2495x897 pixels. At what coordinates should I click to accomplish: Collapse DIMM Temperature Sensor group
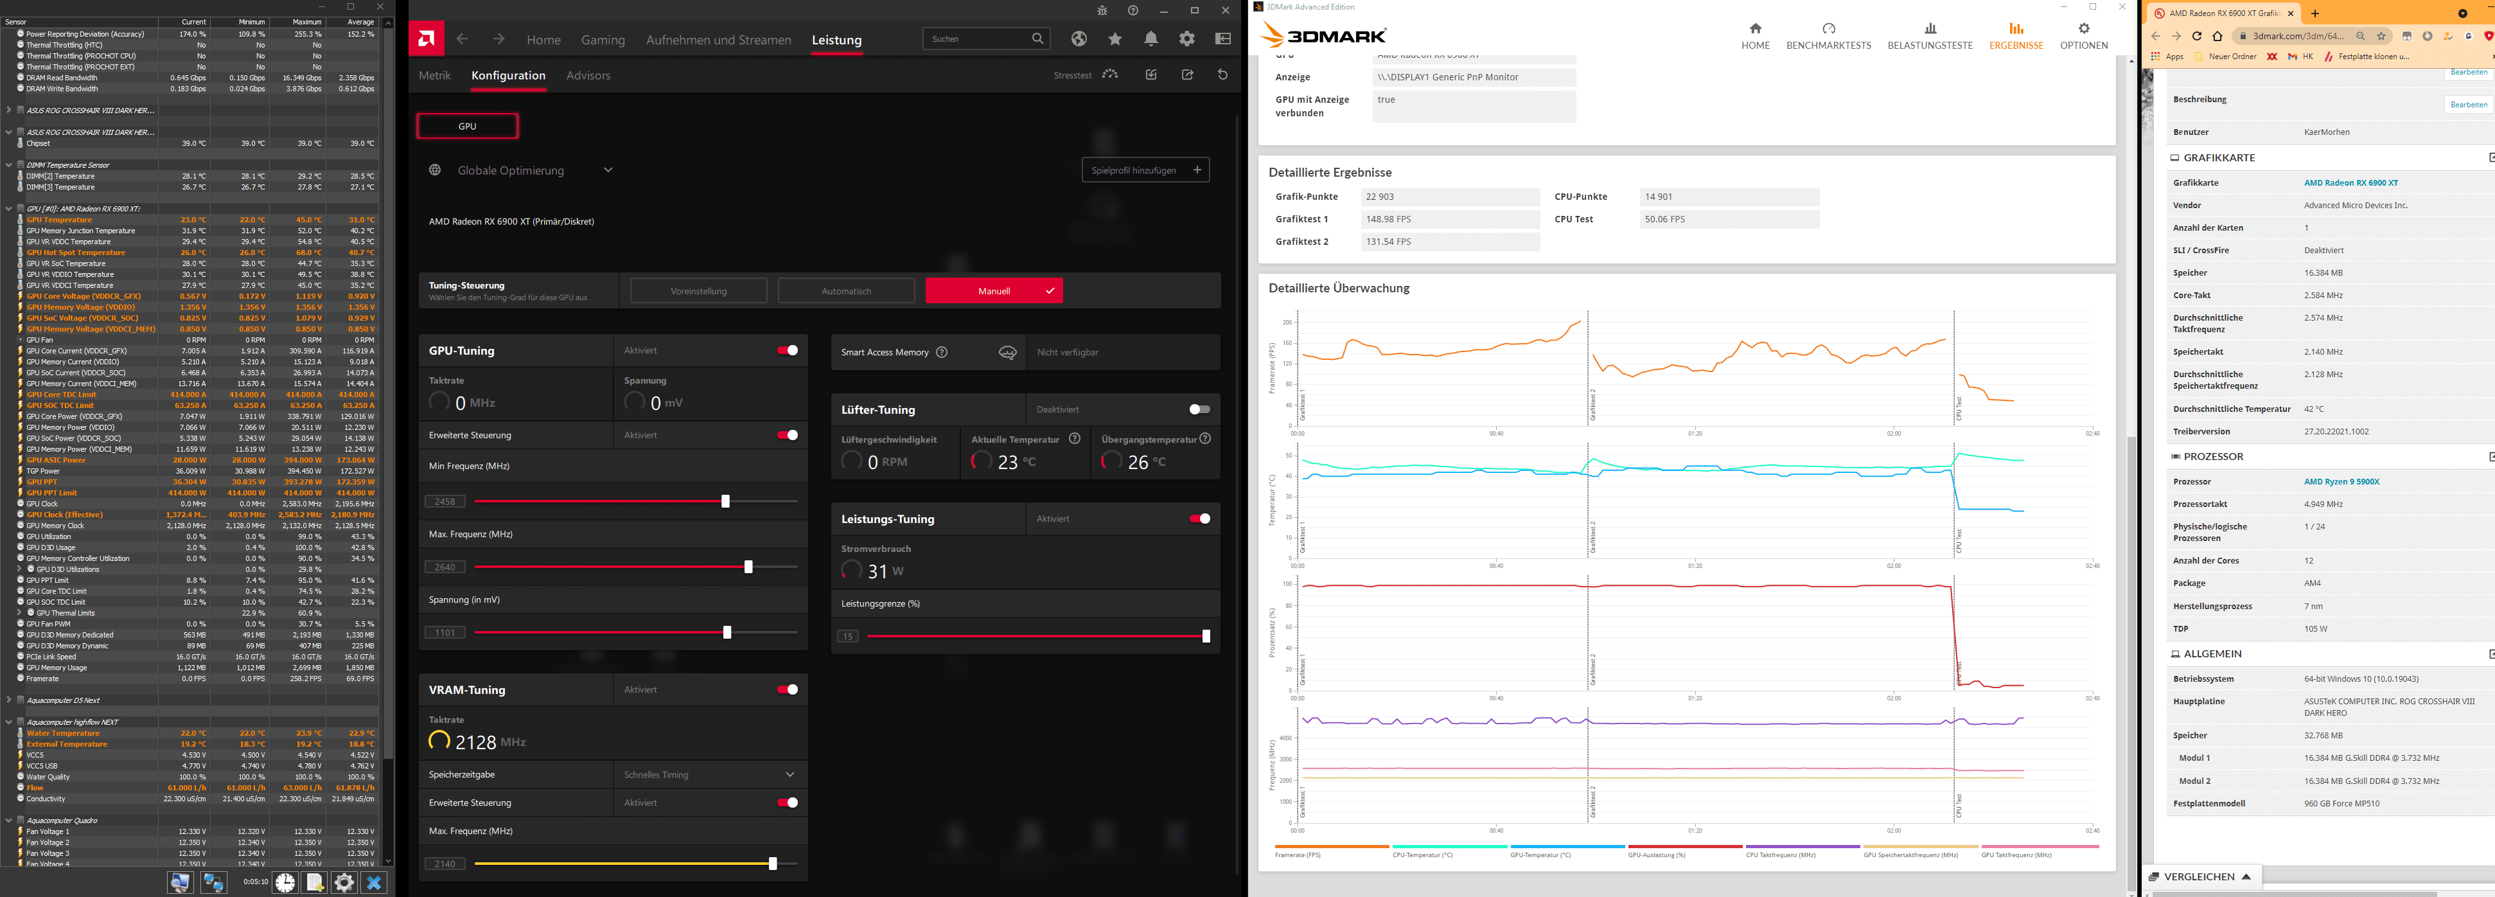pos(9,164)
